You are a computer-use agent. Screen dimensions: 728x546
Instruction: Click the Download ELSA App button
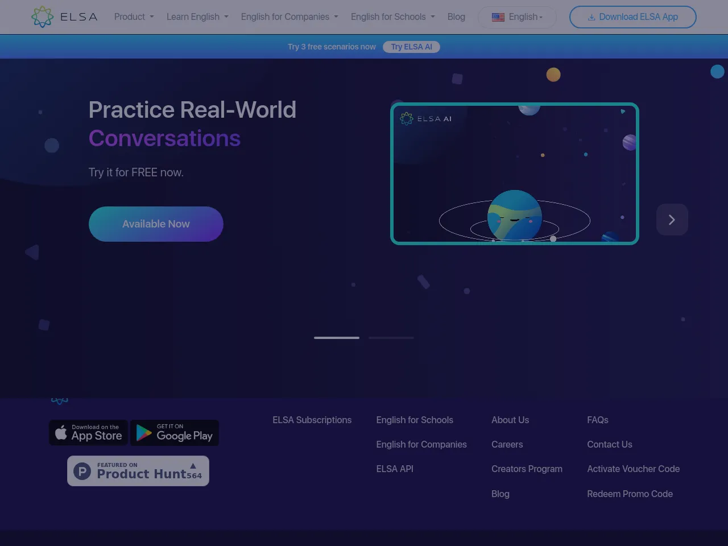point(632,17)
